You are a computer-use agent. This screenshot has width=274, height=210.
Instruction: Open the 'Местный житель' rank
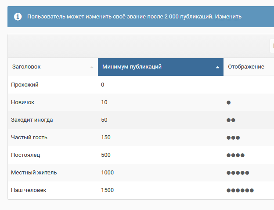coord(34,172)
